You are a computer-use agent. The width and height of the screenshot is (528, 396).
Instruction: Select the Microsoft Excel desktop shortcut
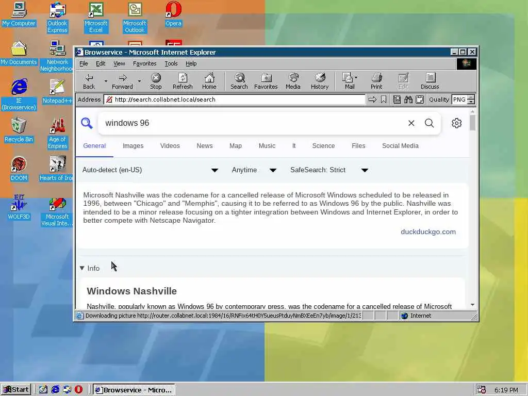95,18
